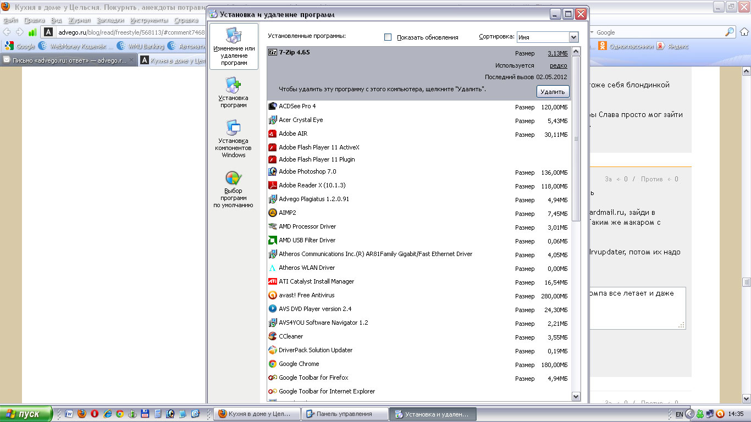Switch to 'Кухня в доме у Цел...' taskbar button
Image resolution: width=751 pixels, height=422 pixels.
coord(257,414)
